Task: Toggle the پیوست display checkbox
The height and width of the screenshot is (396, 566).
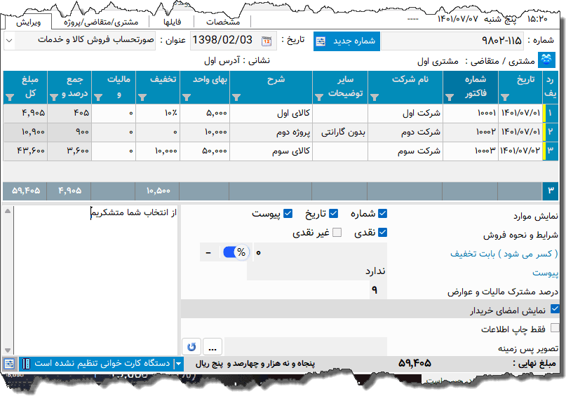Action: [288, 214]
